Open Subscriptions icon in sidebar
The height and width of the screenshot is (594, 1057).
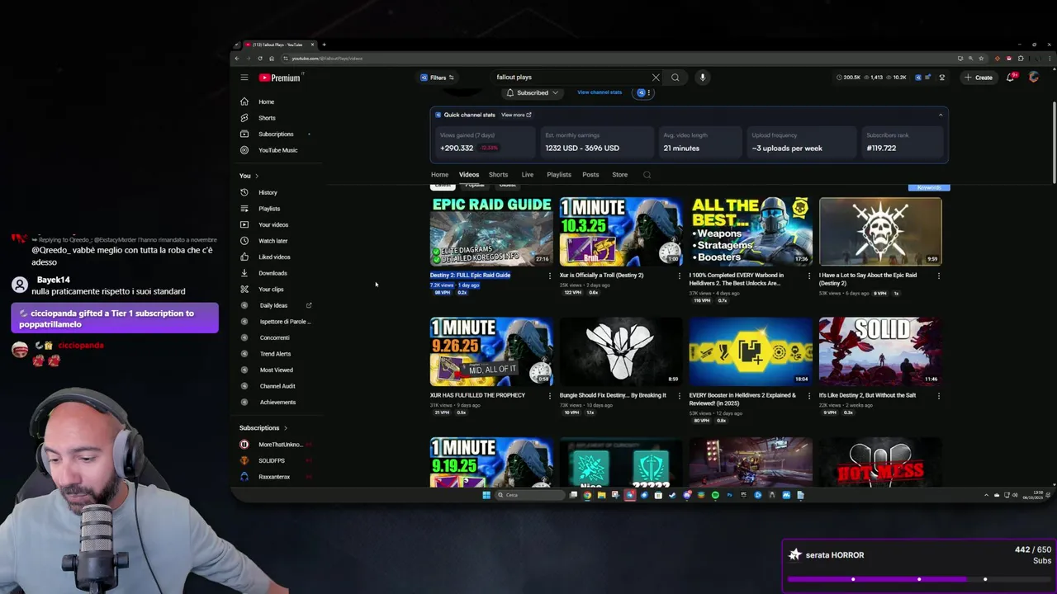pos(244,134)
